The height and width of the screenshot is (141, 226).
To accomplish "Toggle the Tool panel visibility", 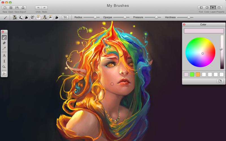I will 201,8.
